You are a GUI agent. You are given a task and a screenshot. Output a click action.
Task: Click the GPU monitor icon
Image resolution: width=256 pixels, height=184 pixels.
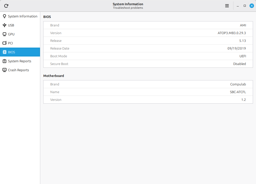4,34
